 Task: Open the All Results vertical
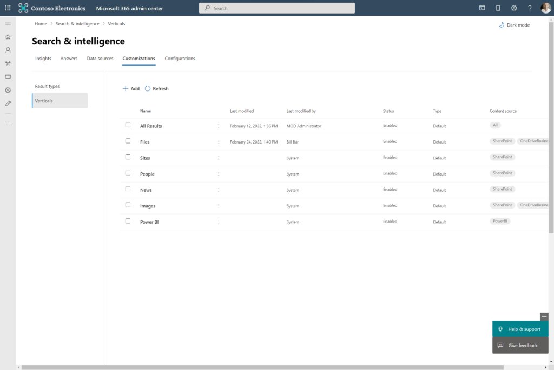click(x=151, y=126)
